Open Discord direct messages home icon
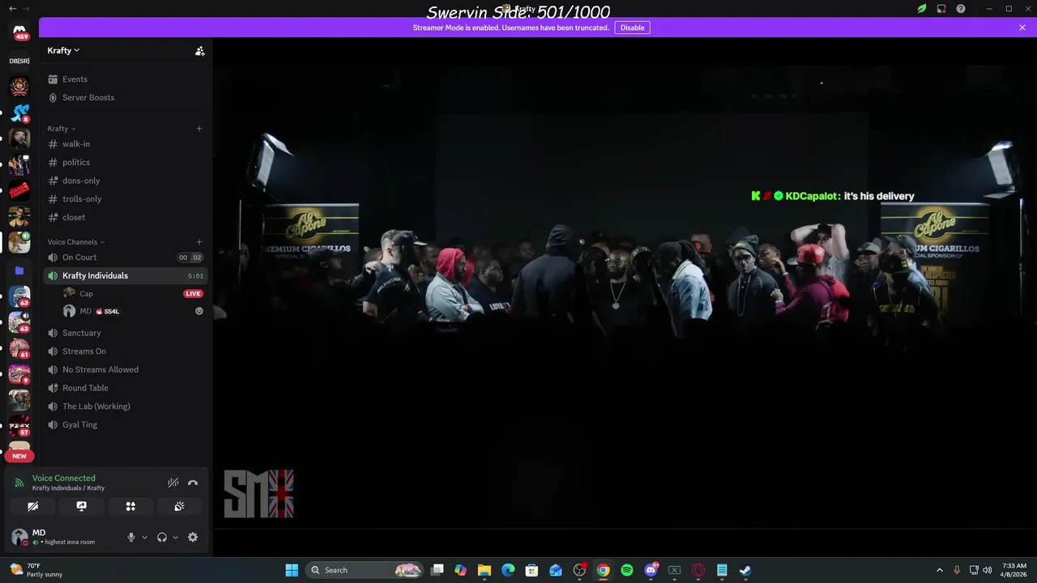Image resolution: width=1037 pixels, height=583 pixels. click(19, 32)
